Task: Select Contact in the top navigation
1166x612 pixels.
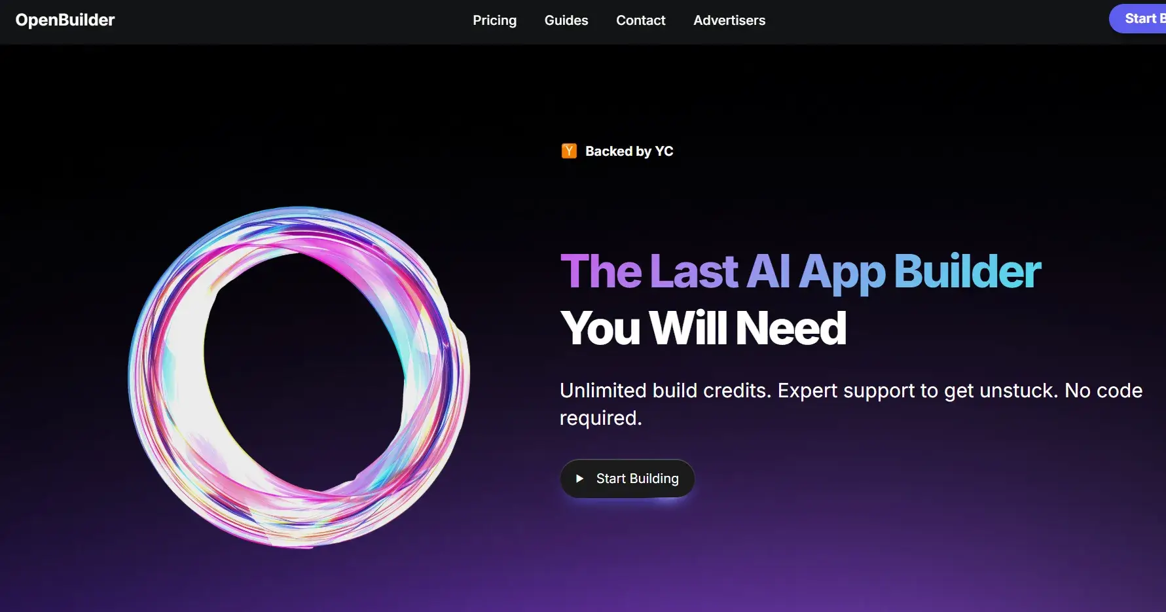Action: coord(640,20)
